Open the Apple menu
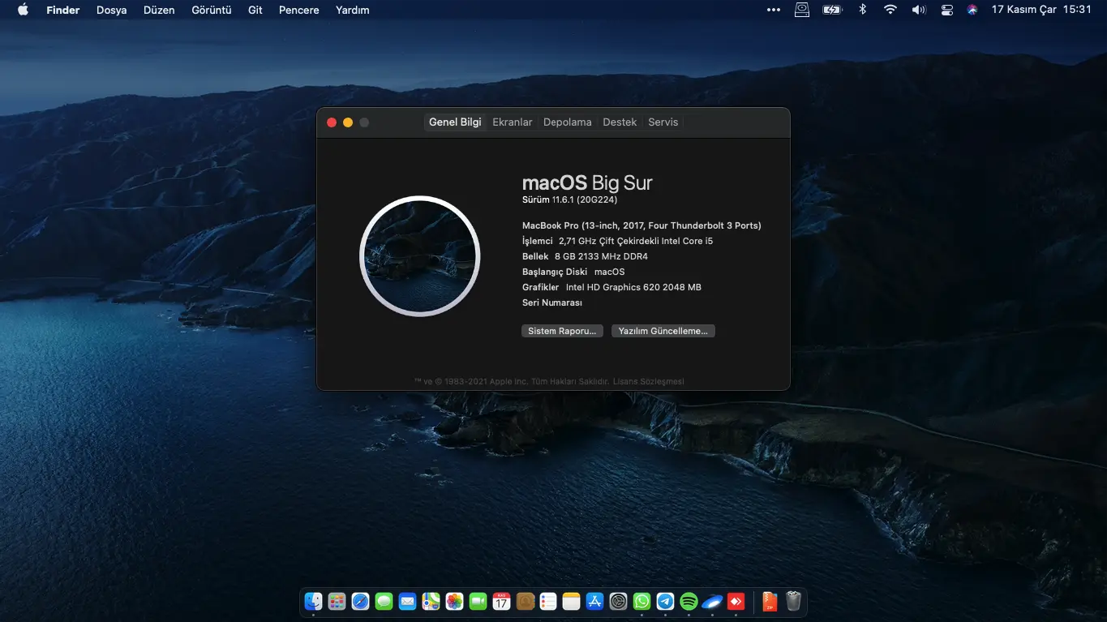The width and height of the screenshot is (1107, 622). click(23, 10)
